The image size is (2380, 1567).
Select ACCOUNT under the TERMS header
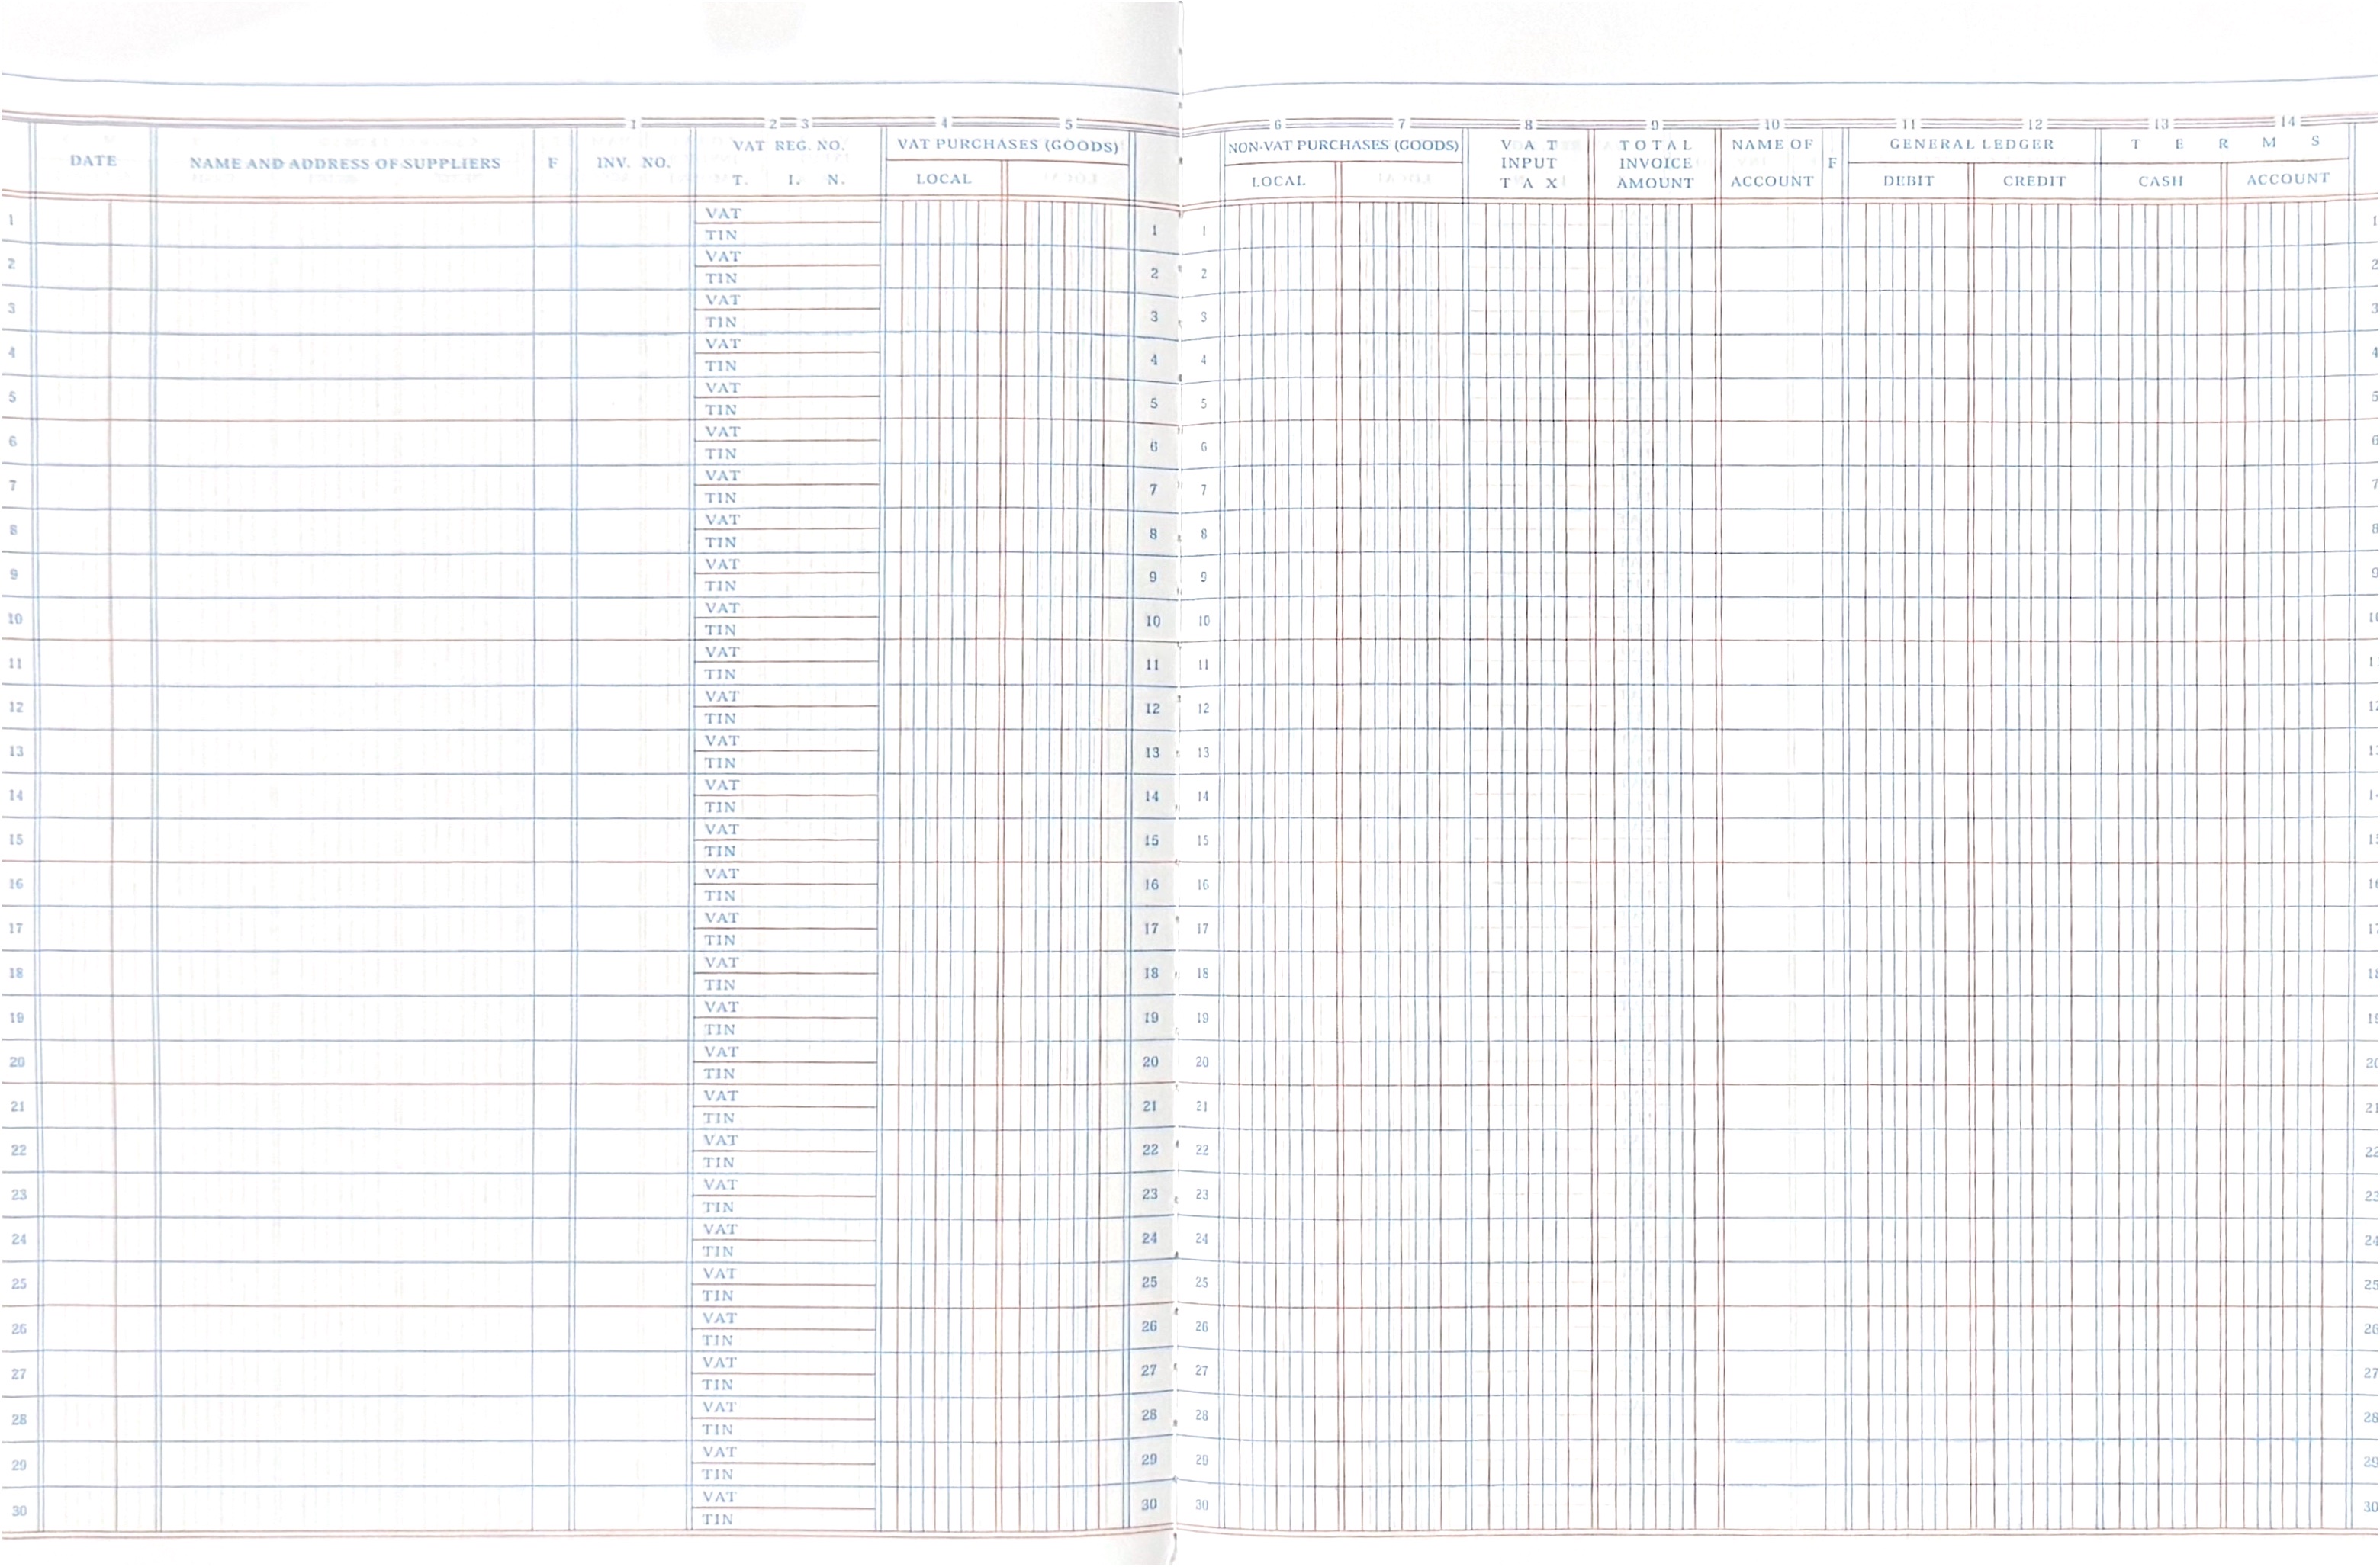pyautogui.click(x=2288, y=179)
